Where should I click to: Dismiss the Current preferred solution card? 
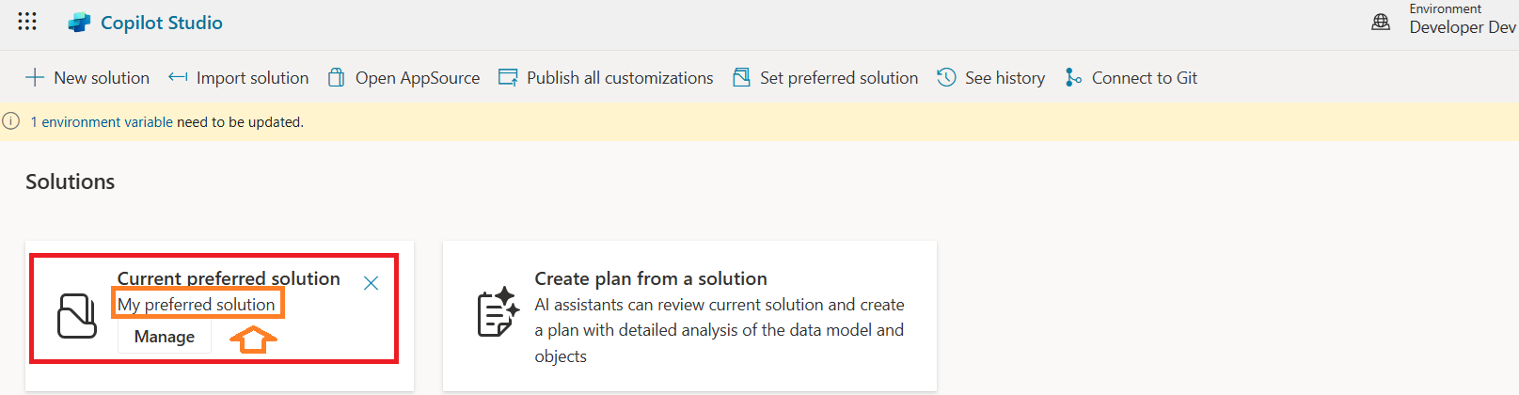tap(371, 283)
